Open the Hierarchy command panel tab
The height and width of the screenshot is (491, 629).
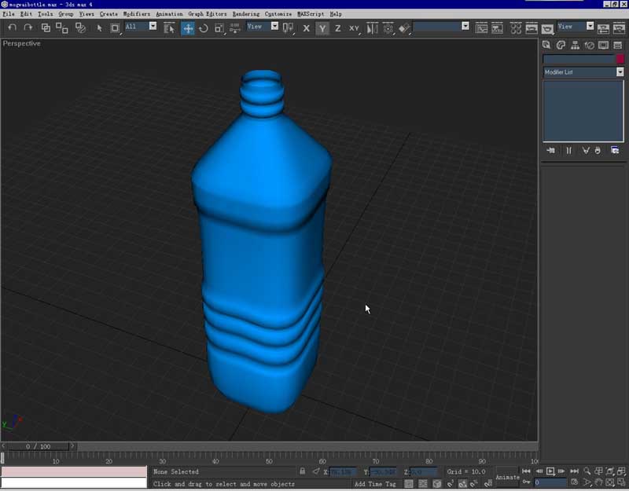576,45
